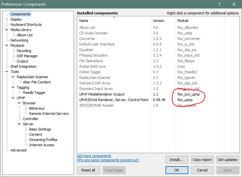The height and width of the screenshot is (177, 242).
Task: Open the Advanced page
Action: tap(18, 150)
